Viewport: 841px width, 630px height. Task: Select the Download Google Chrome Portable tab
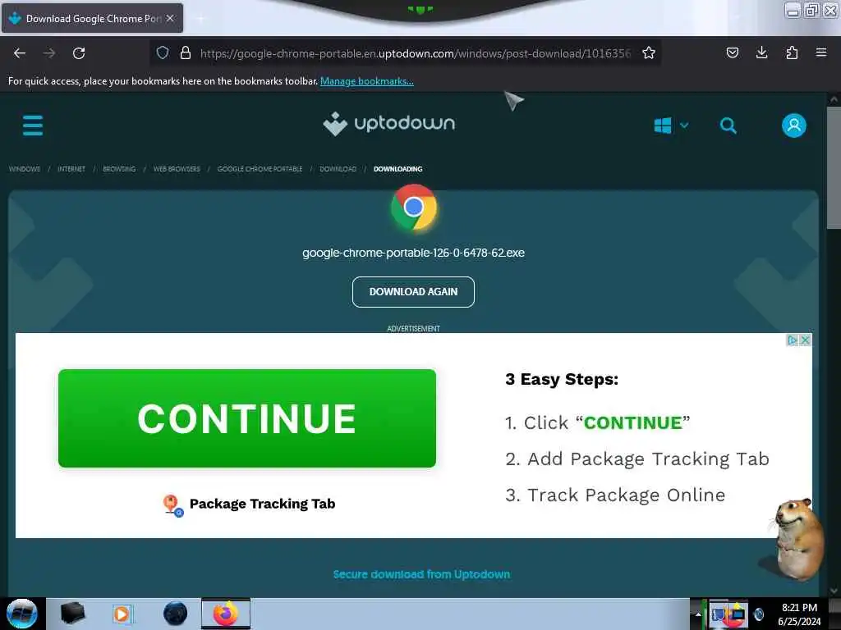coord(92,18)
